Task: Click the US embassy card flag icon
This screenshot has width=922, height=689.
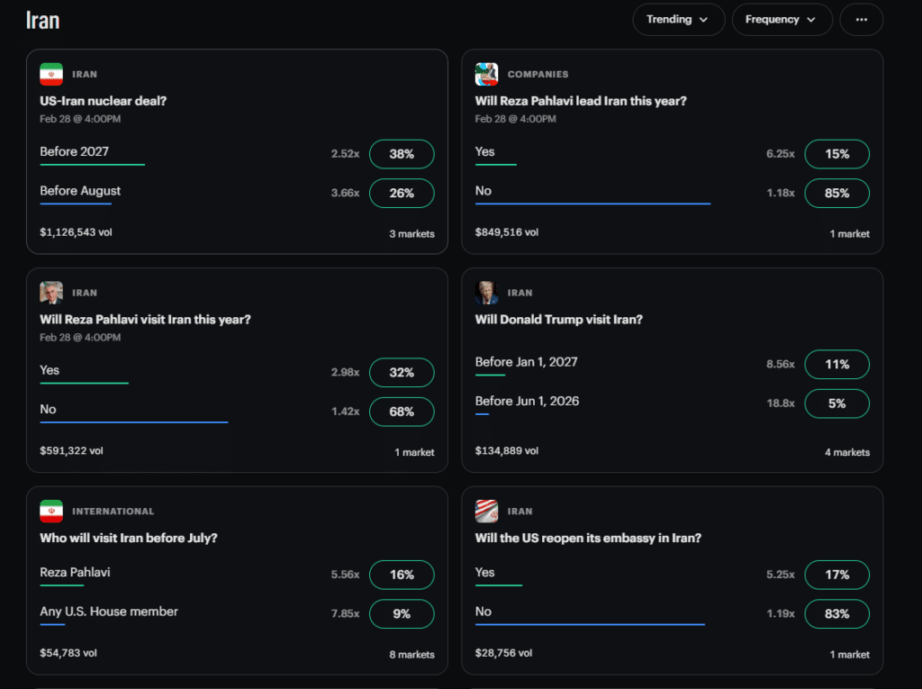Action: coord(487,512)
